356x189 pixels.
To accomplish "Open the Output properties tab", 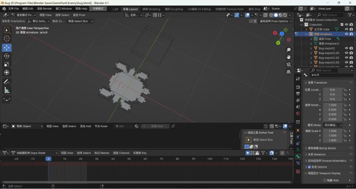I will point(298,94).
